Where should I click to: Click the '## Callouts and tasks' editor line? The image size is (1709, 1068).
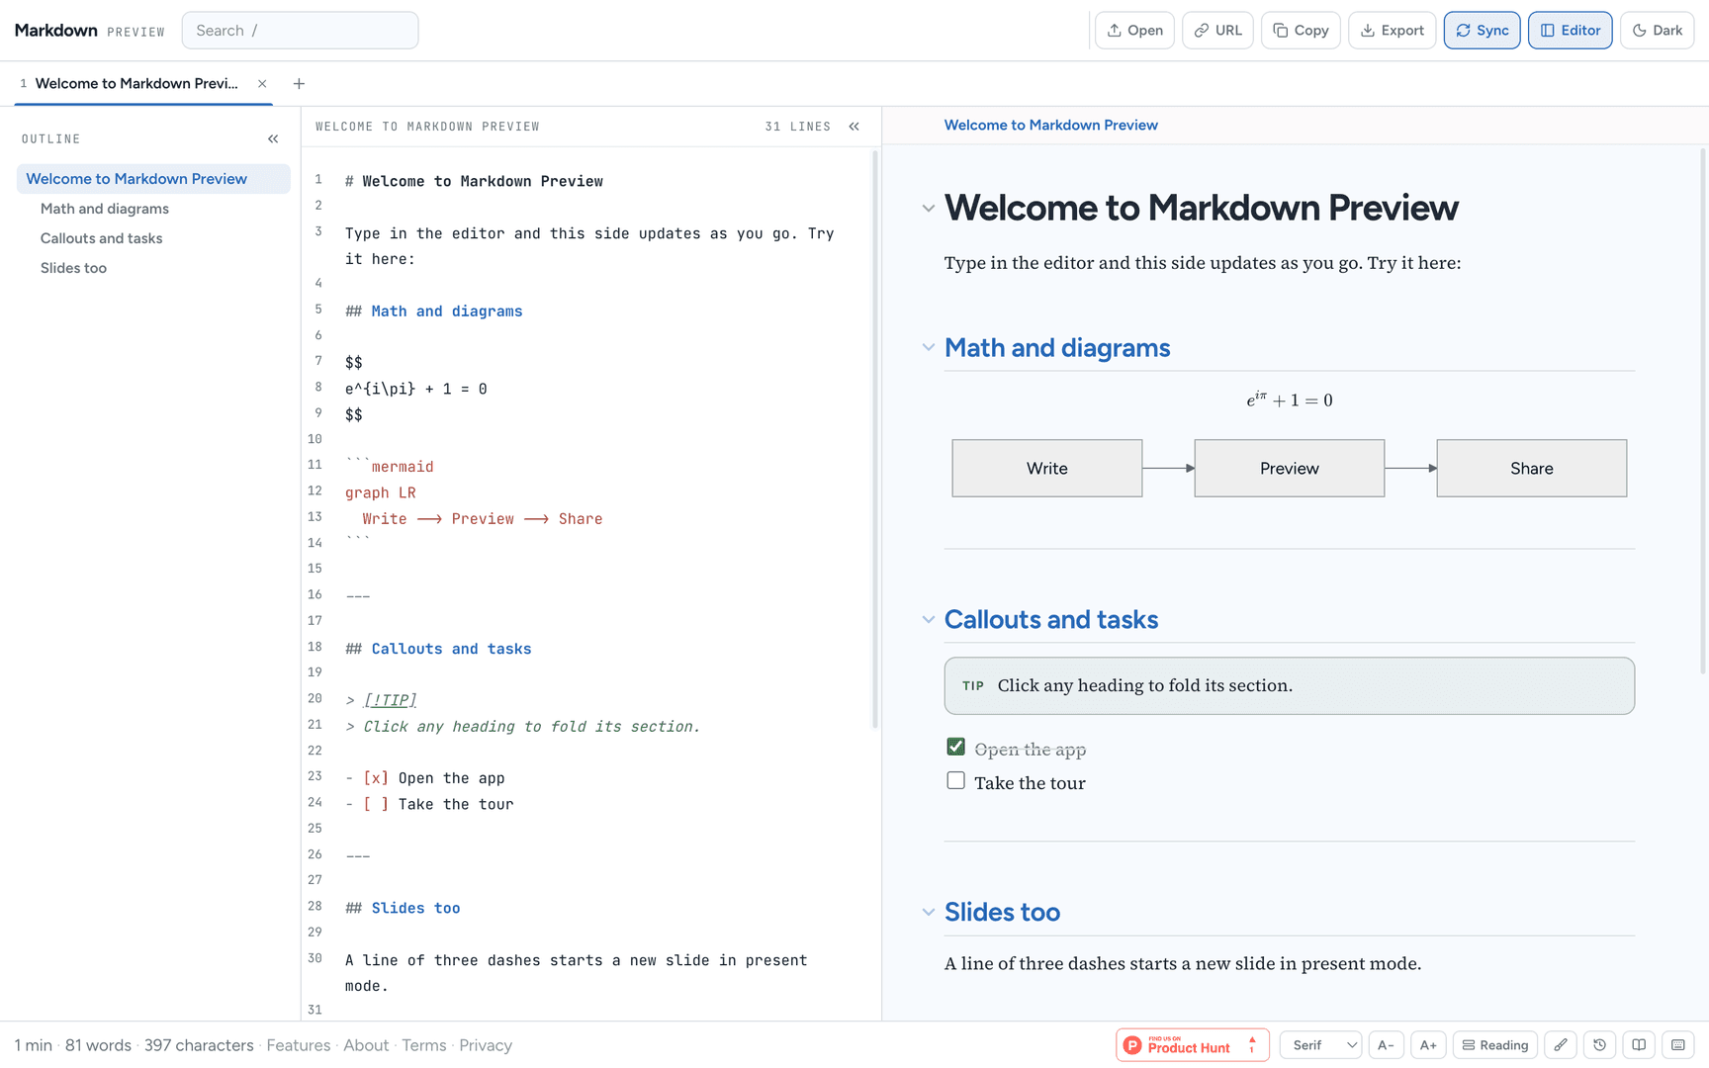pos(438,649)
